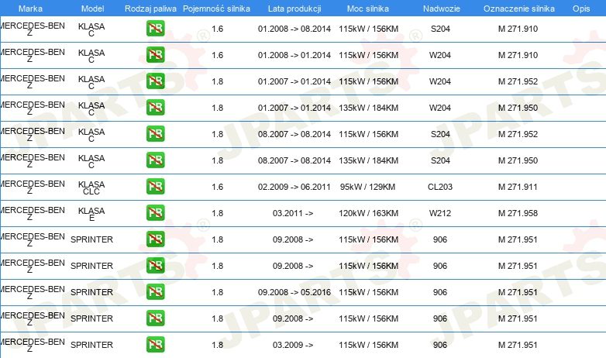
Task: Click the 1.8 capacity in KLASA E row
Action: (217, 213)
